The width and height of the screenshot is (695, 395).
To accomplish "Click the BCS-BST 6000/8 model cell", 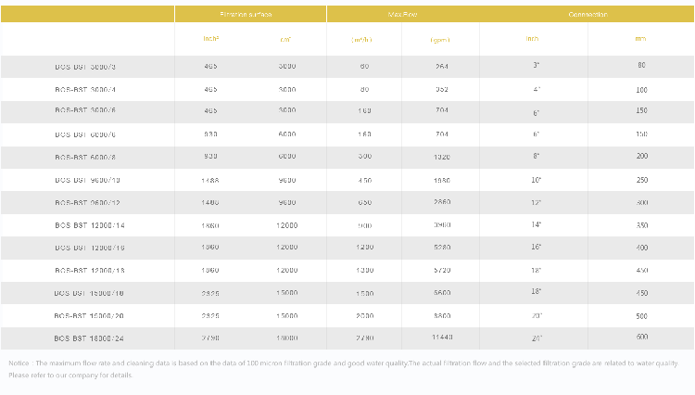I will [85, 157].
